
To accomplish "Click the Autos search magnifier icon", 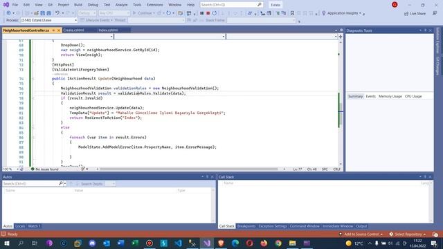I will tap(60, 183).
